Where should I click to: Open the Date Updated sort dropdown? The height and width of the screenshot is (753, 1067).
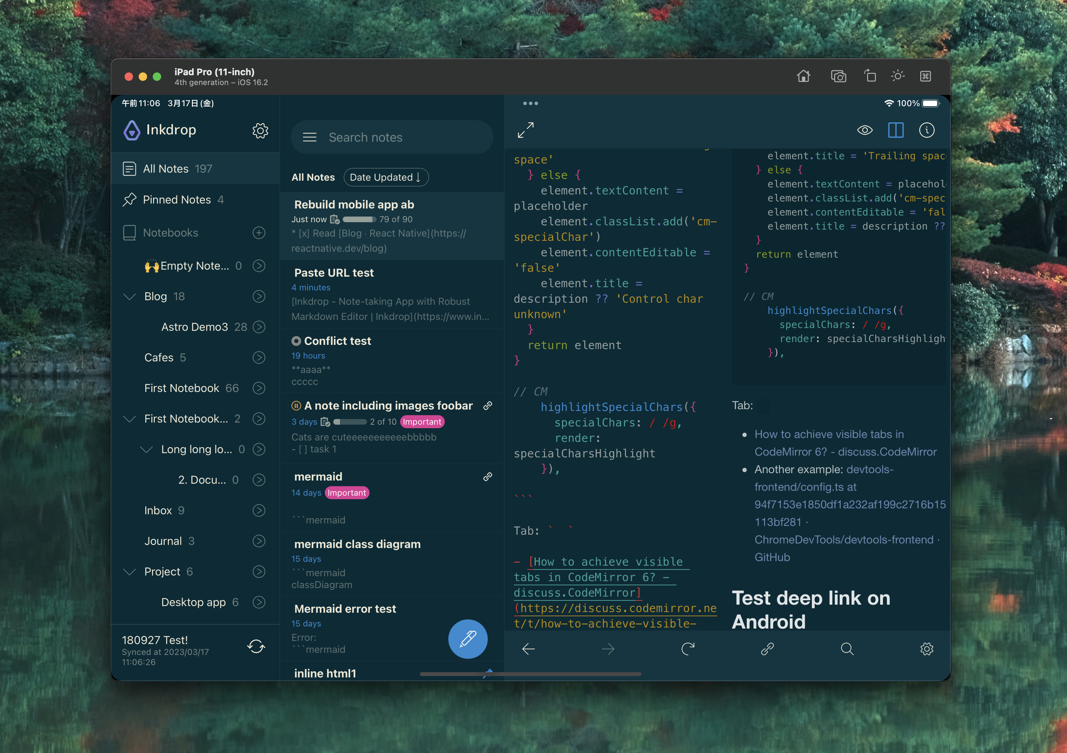(385, 177)
